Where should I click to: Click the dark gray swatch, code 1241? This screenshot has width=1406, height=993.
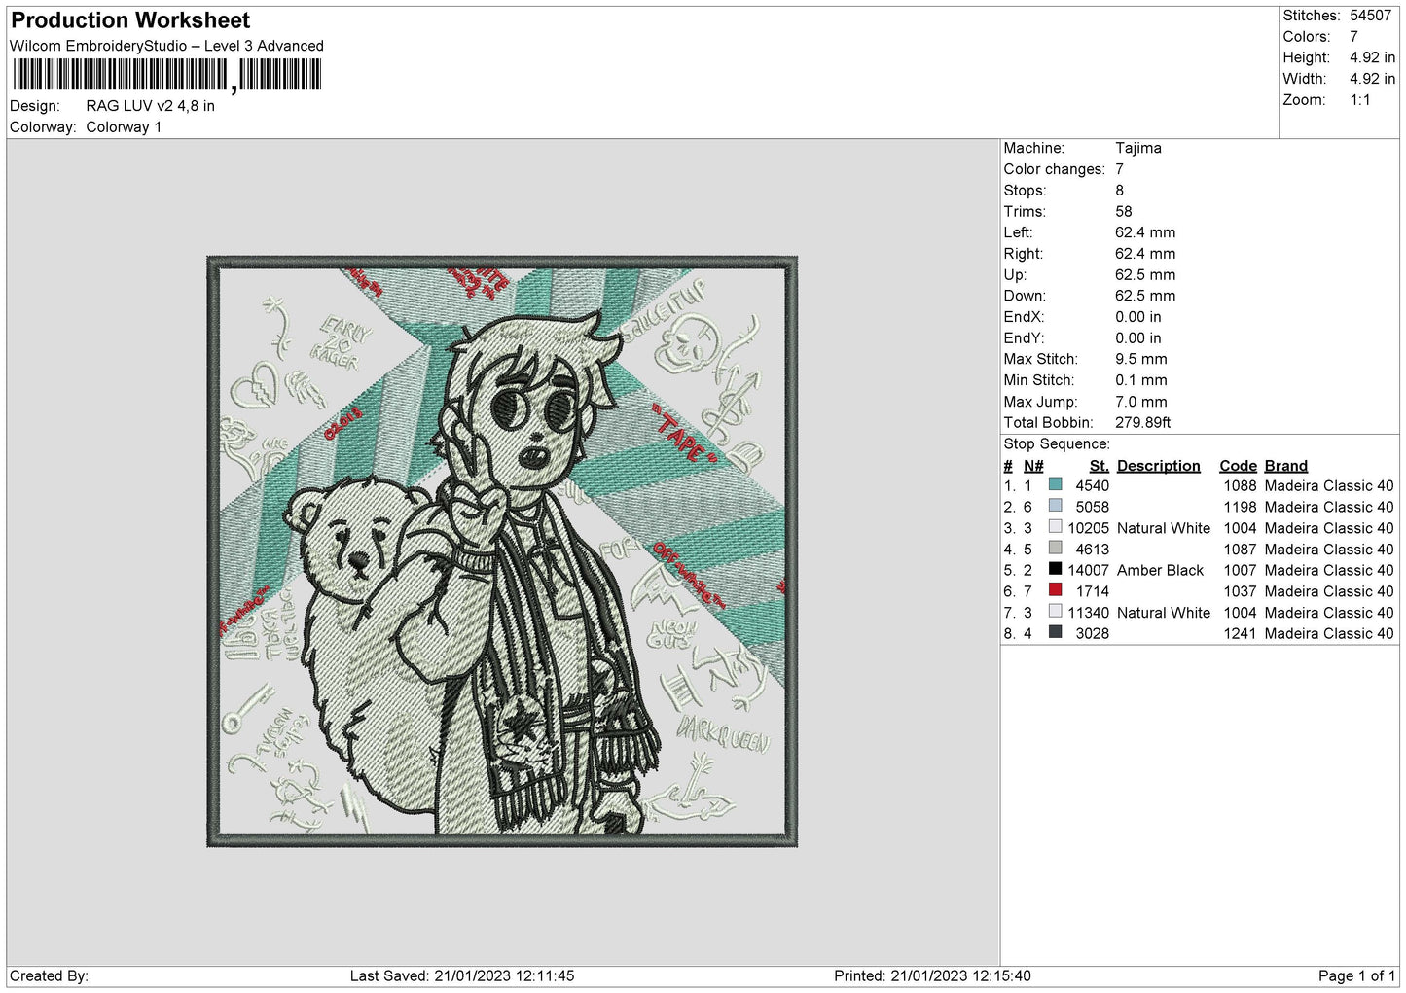tap(1055, 632)
